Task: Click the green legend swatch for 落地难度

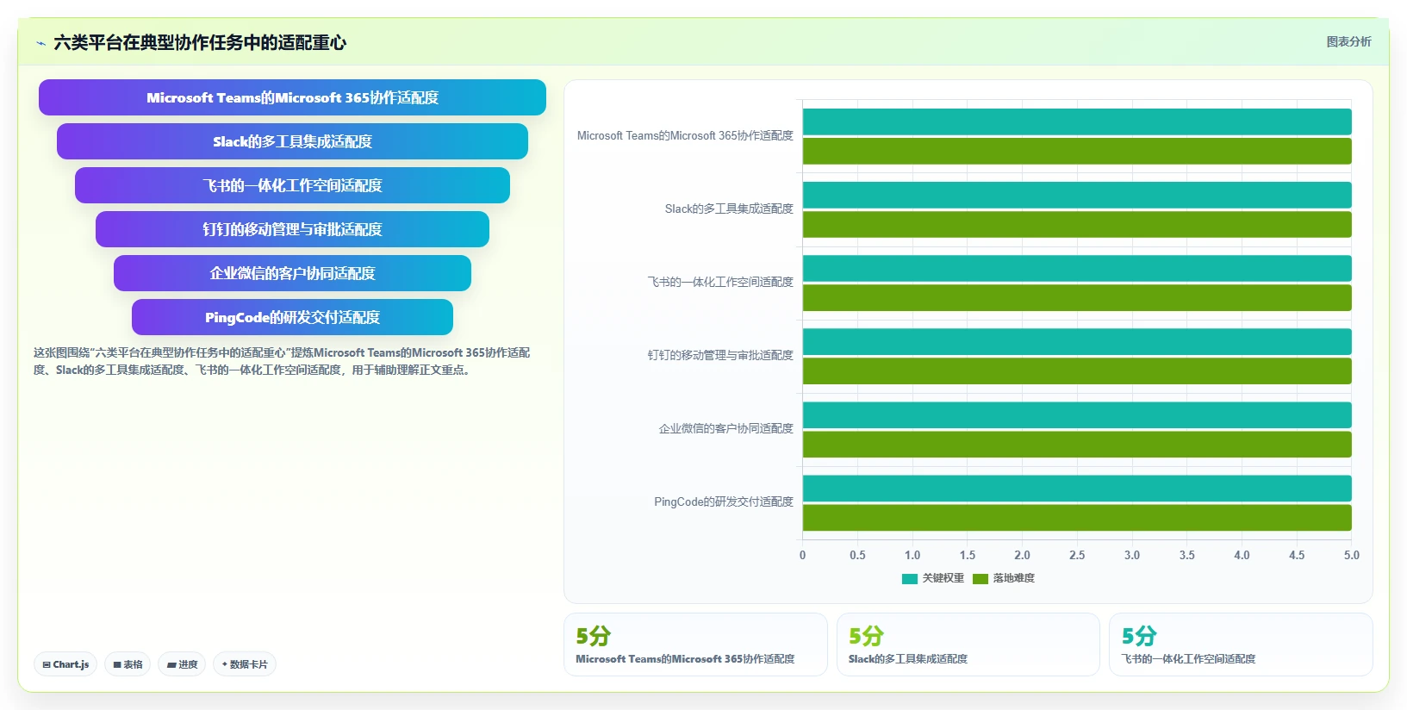Action: (981, 579)
